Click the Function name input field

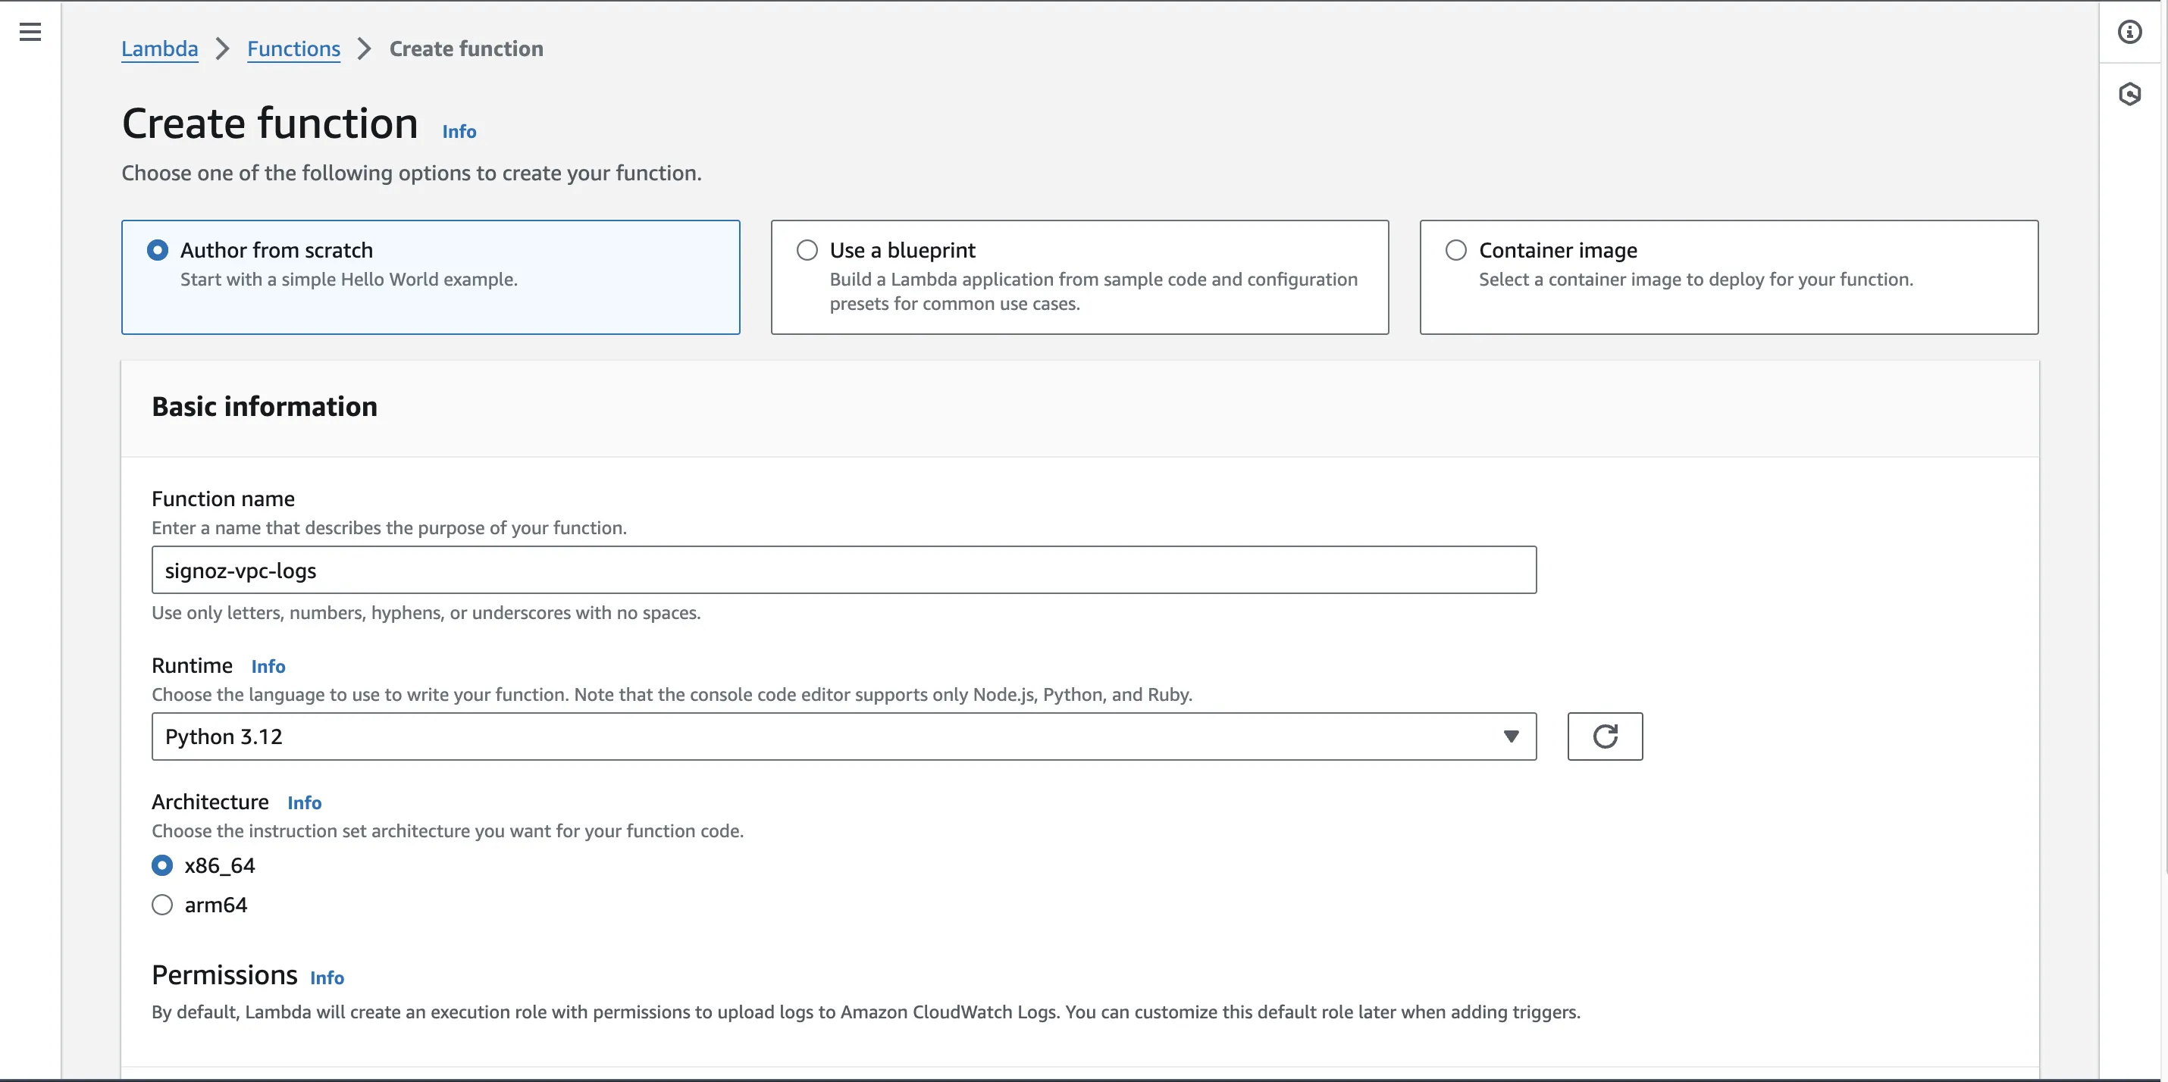pyautogui.click(x=843, y=570)
